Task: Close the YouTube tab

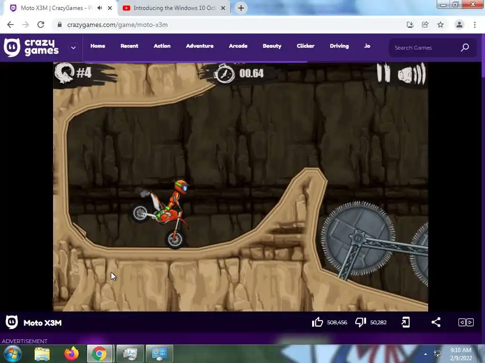Action: (223, 8)
